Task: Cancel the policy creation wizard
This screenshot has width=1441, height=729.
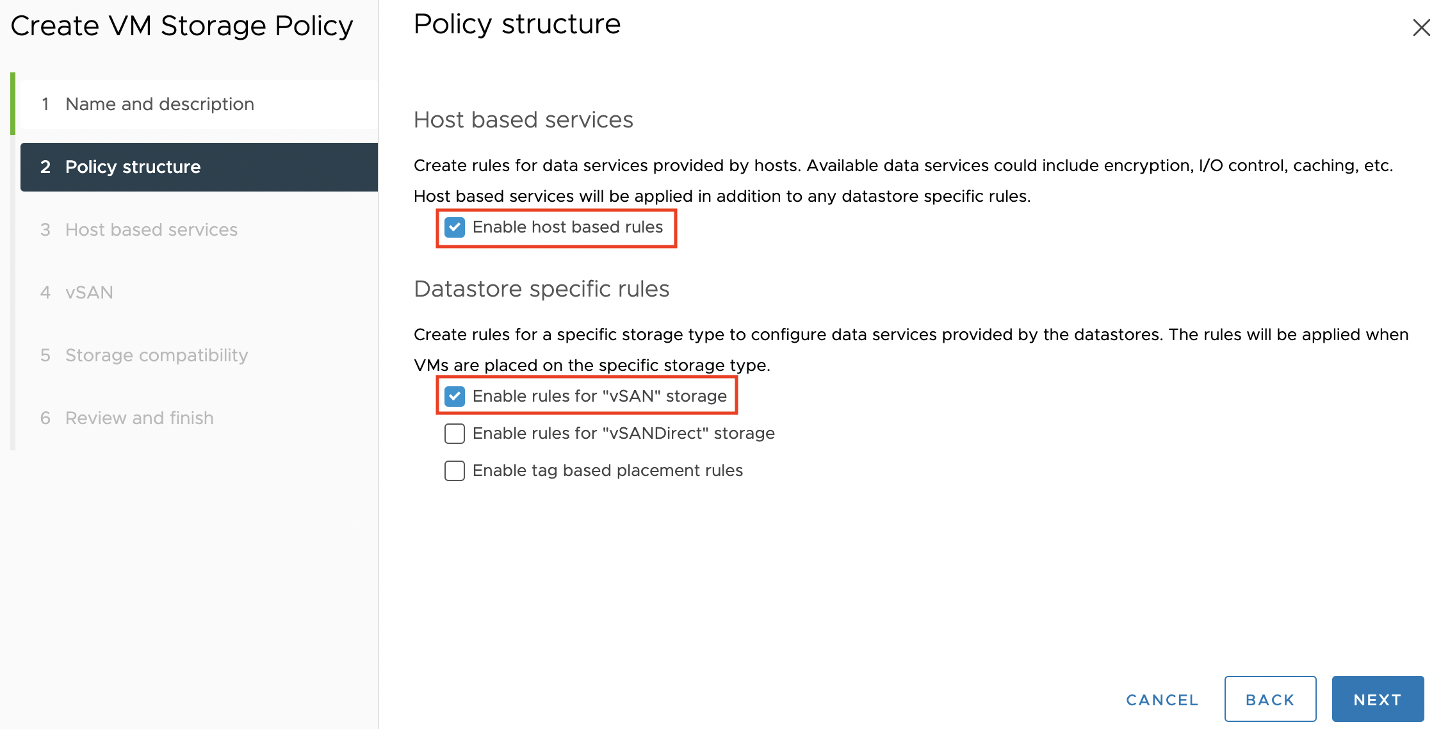Action: [x=1162, y=700]
